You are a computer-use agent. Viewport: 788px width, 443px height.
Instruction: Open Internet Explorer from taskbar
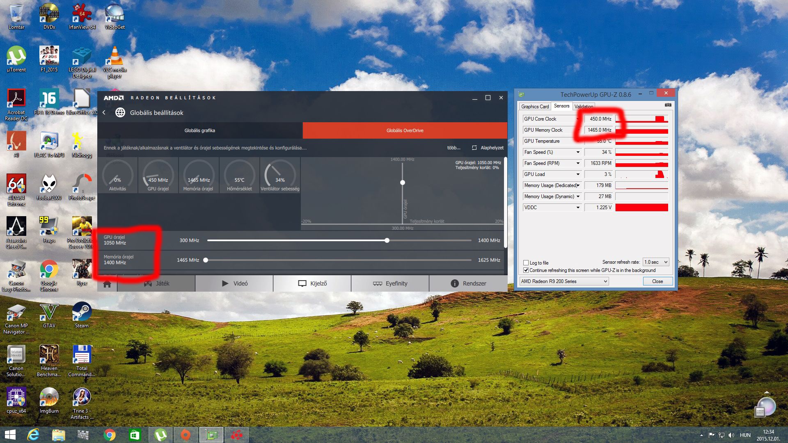pos(33,435)
